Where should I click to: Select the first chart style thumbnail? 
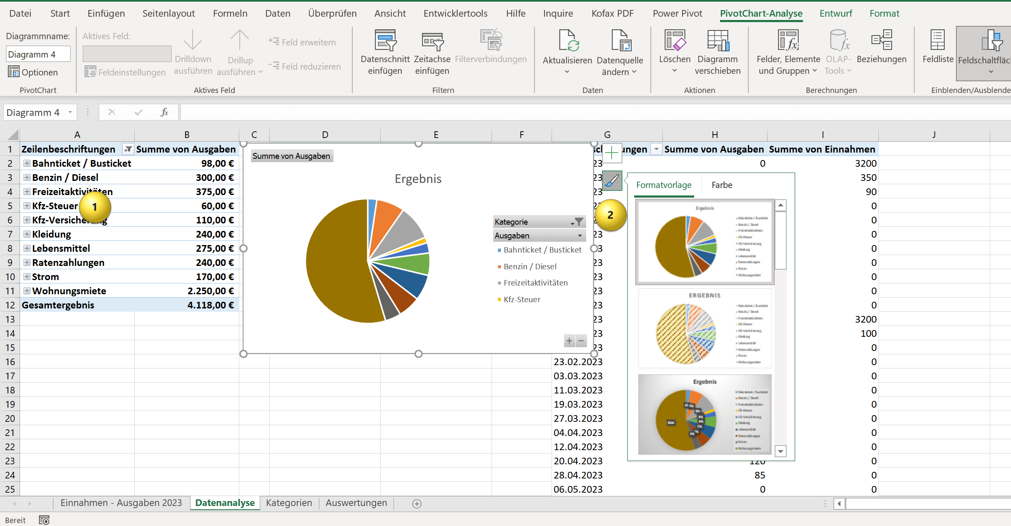click(x=705, y=242)
